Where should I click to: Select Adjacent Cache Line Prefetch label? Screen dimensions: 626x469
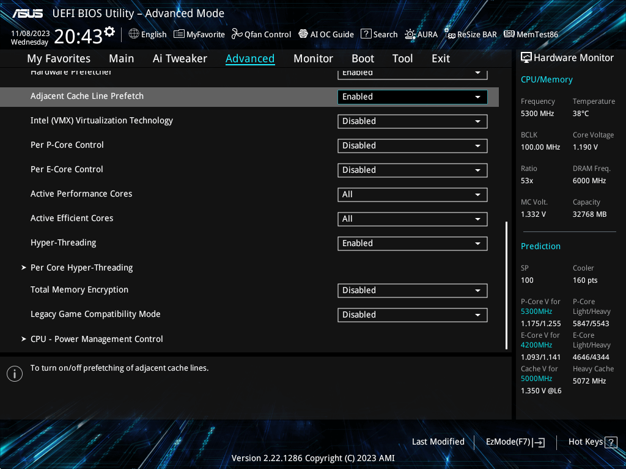point(87,96)
